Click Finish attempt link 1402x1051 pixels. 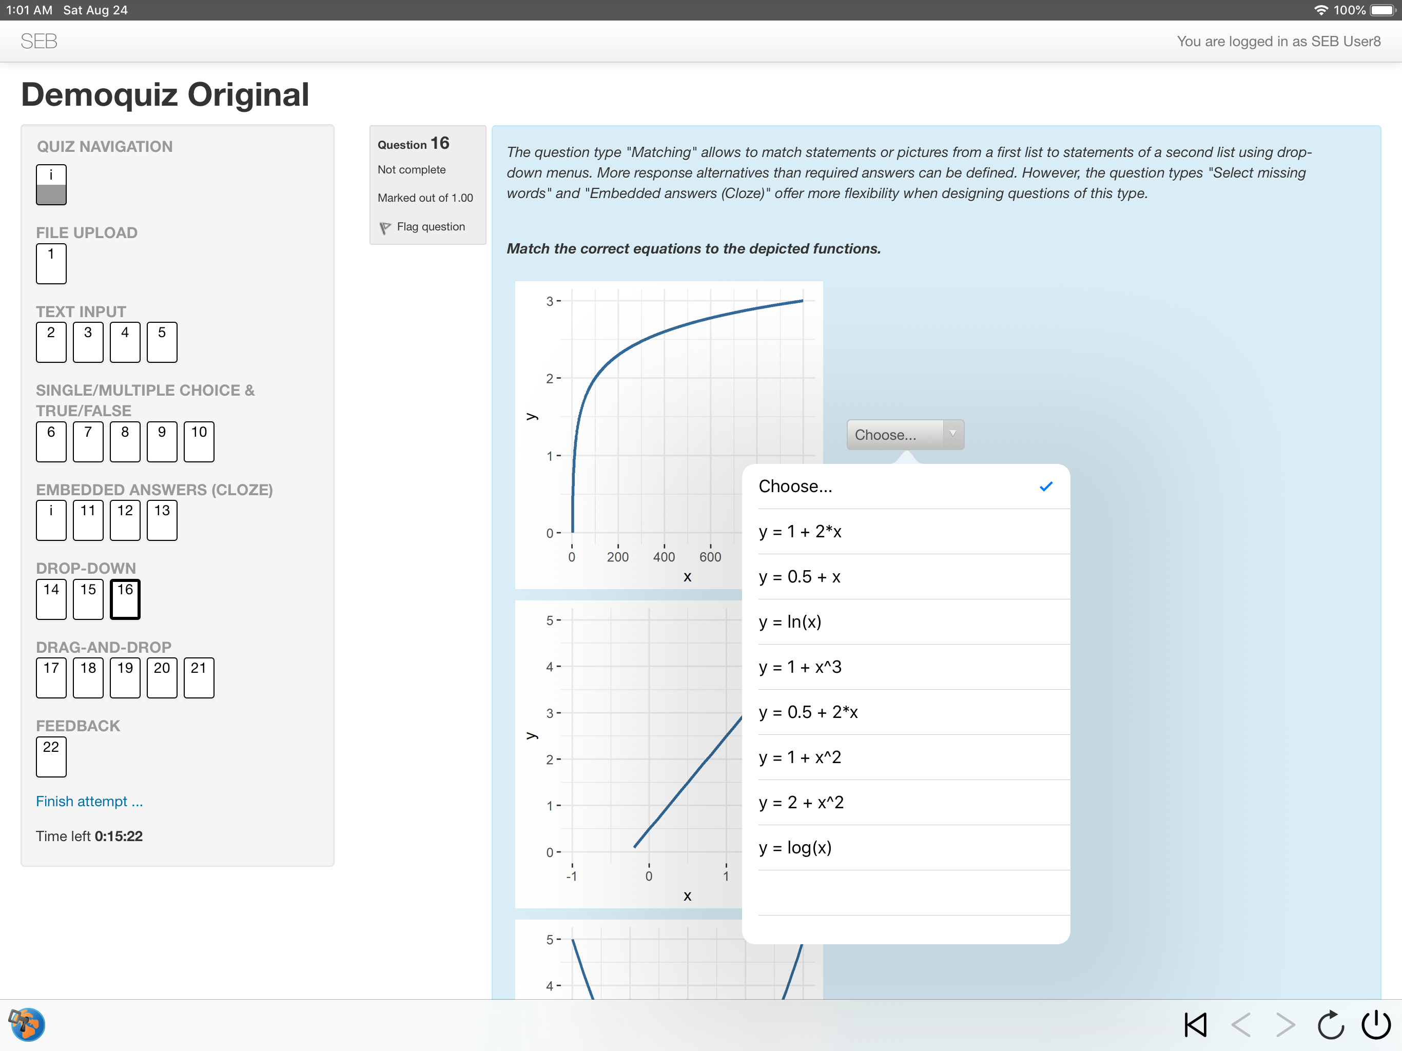pos(89,801)
